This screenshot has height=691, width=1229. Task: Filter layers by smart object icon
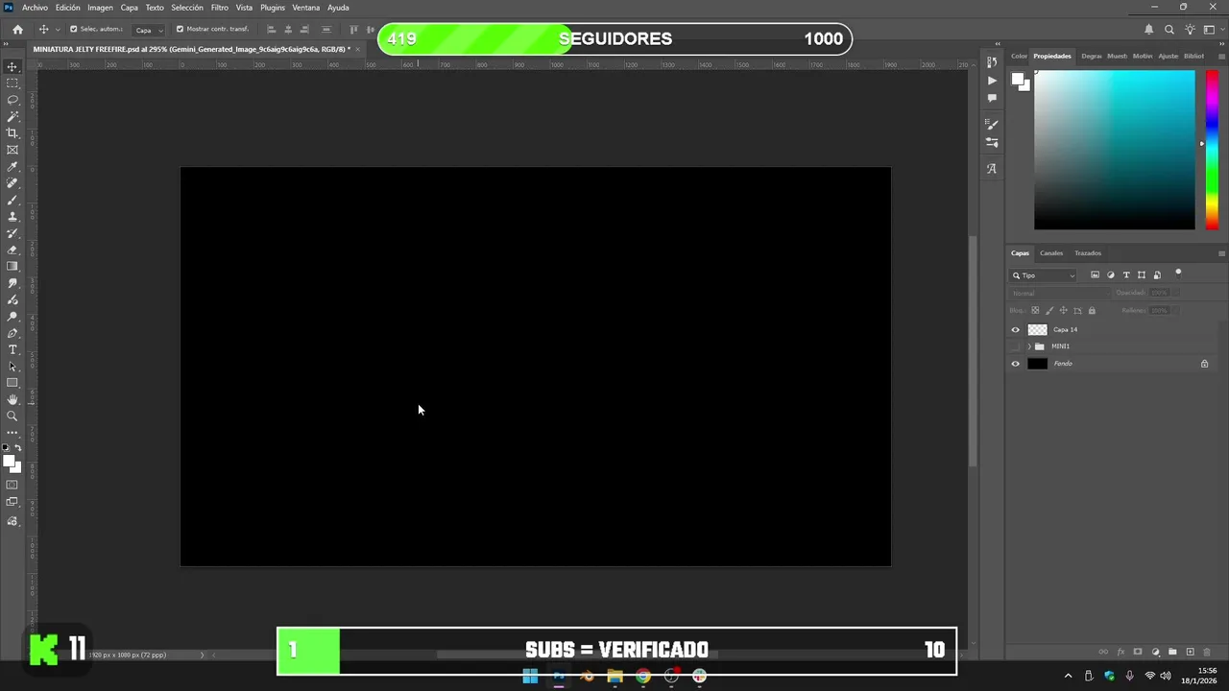pos(1157,275)
